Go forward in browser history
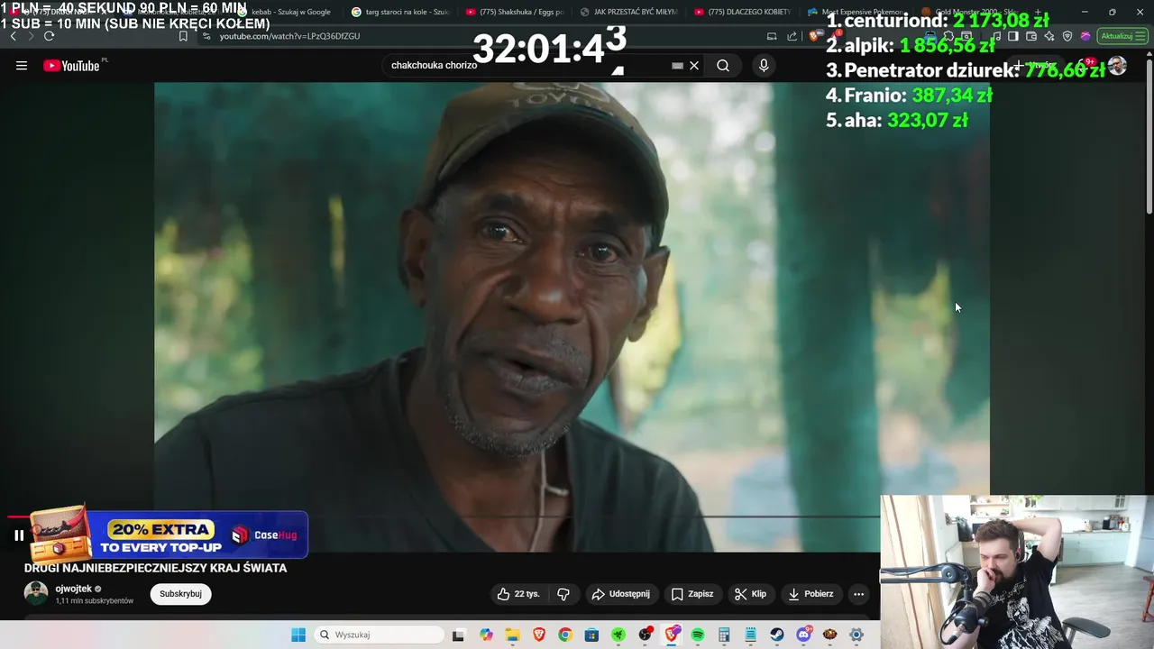1154x649 pixels. [31, 36]
